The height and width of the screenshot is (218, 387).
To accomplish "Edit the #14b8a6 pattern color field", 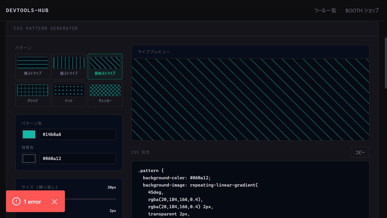I will 78,134.
